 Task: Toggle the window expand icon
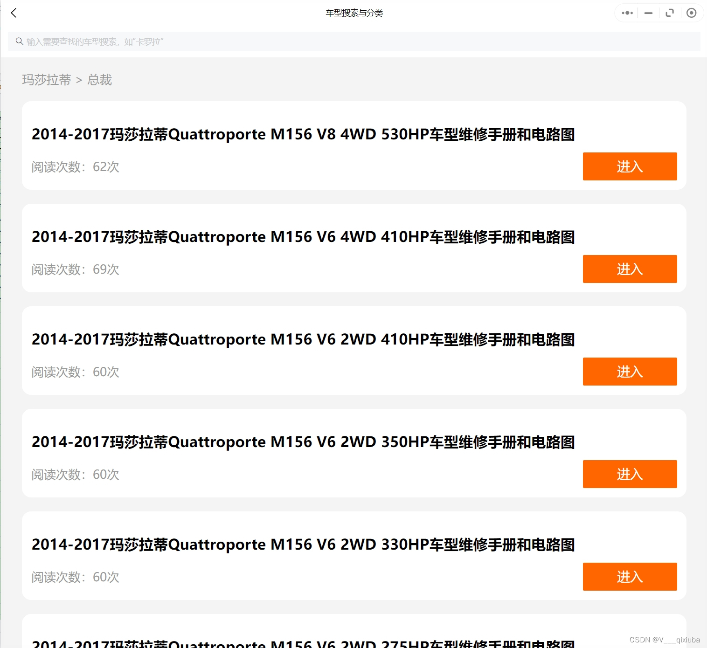[x=670, y=13]
